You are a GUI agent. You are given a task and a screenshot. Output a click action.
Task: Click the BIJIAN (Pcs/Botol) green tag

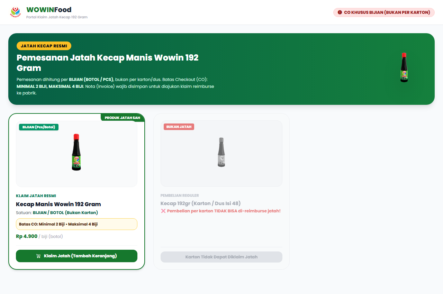pos(39,127)
